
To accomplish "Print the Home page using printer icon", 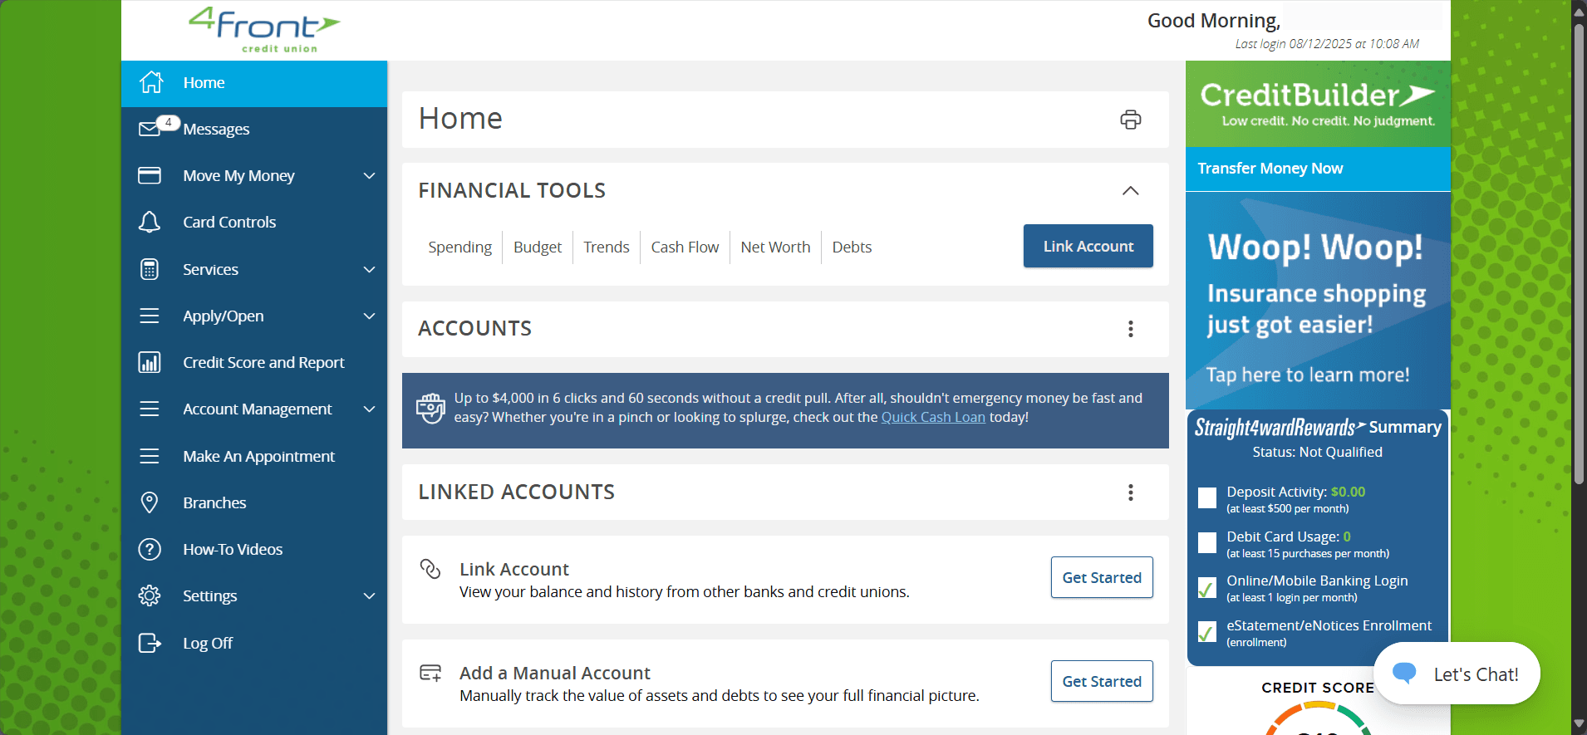I will point(1131,120).
